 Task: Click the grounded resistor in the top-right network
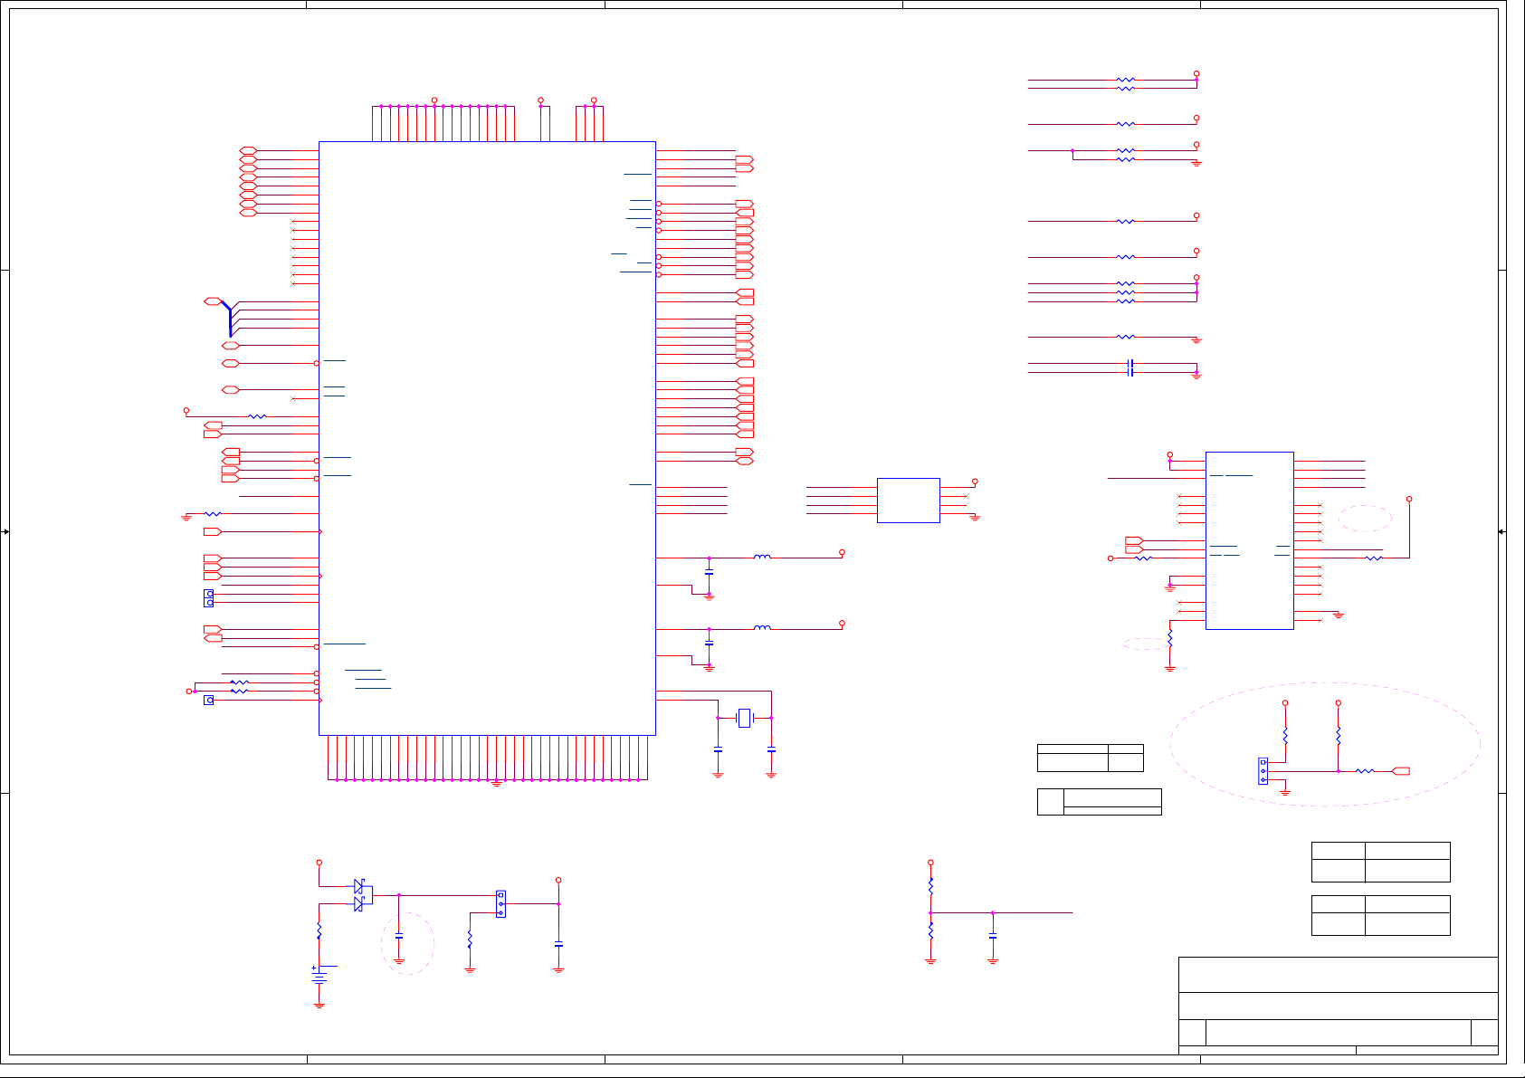(1125, 337)
